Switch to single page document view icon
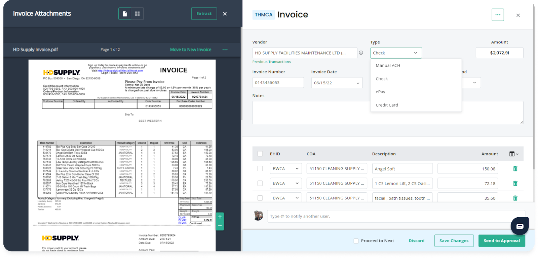This screenshot has height=258, width=538. coord(125,14)
